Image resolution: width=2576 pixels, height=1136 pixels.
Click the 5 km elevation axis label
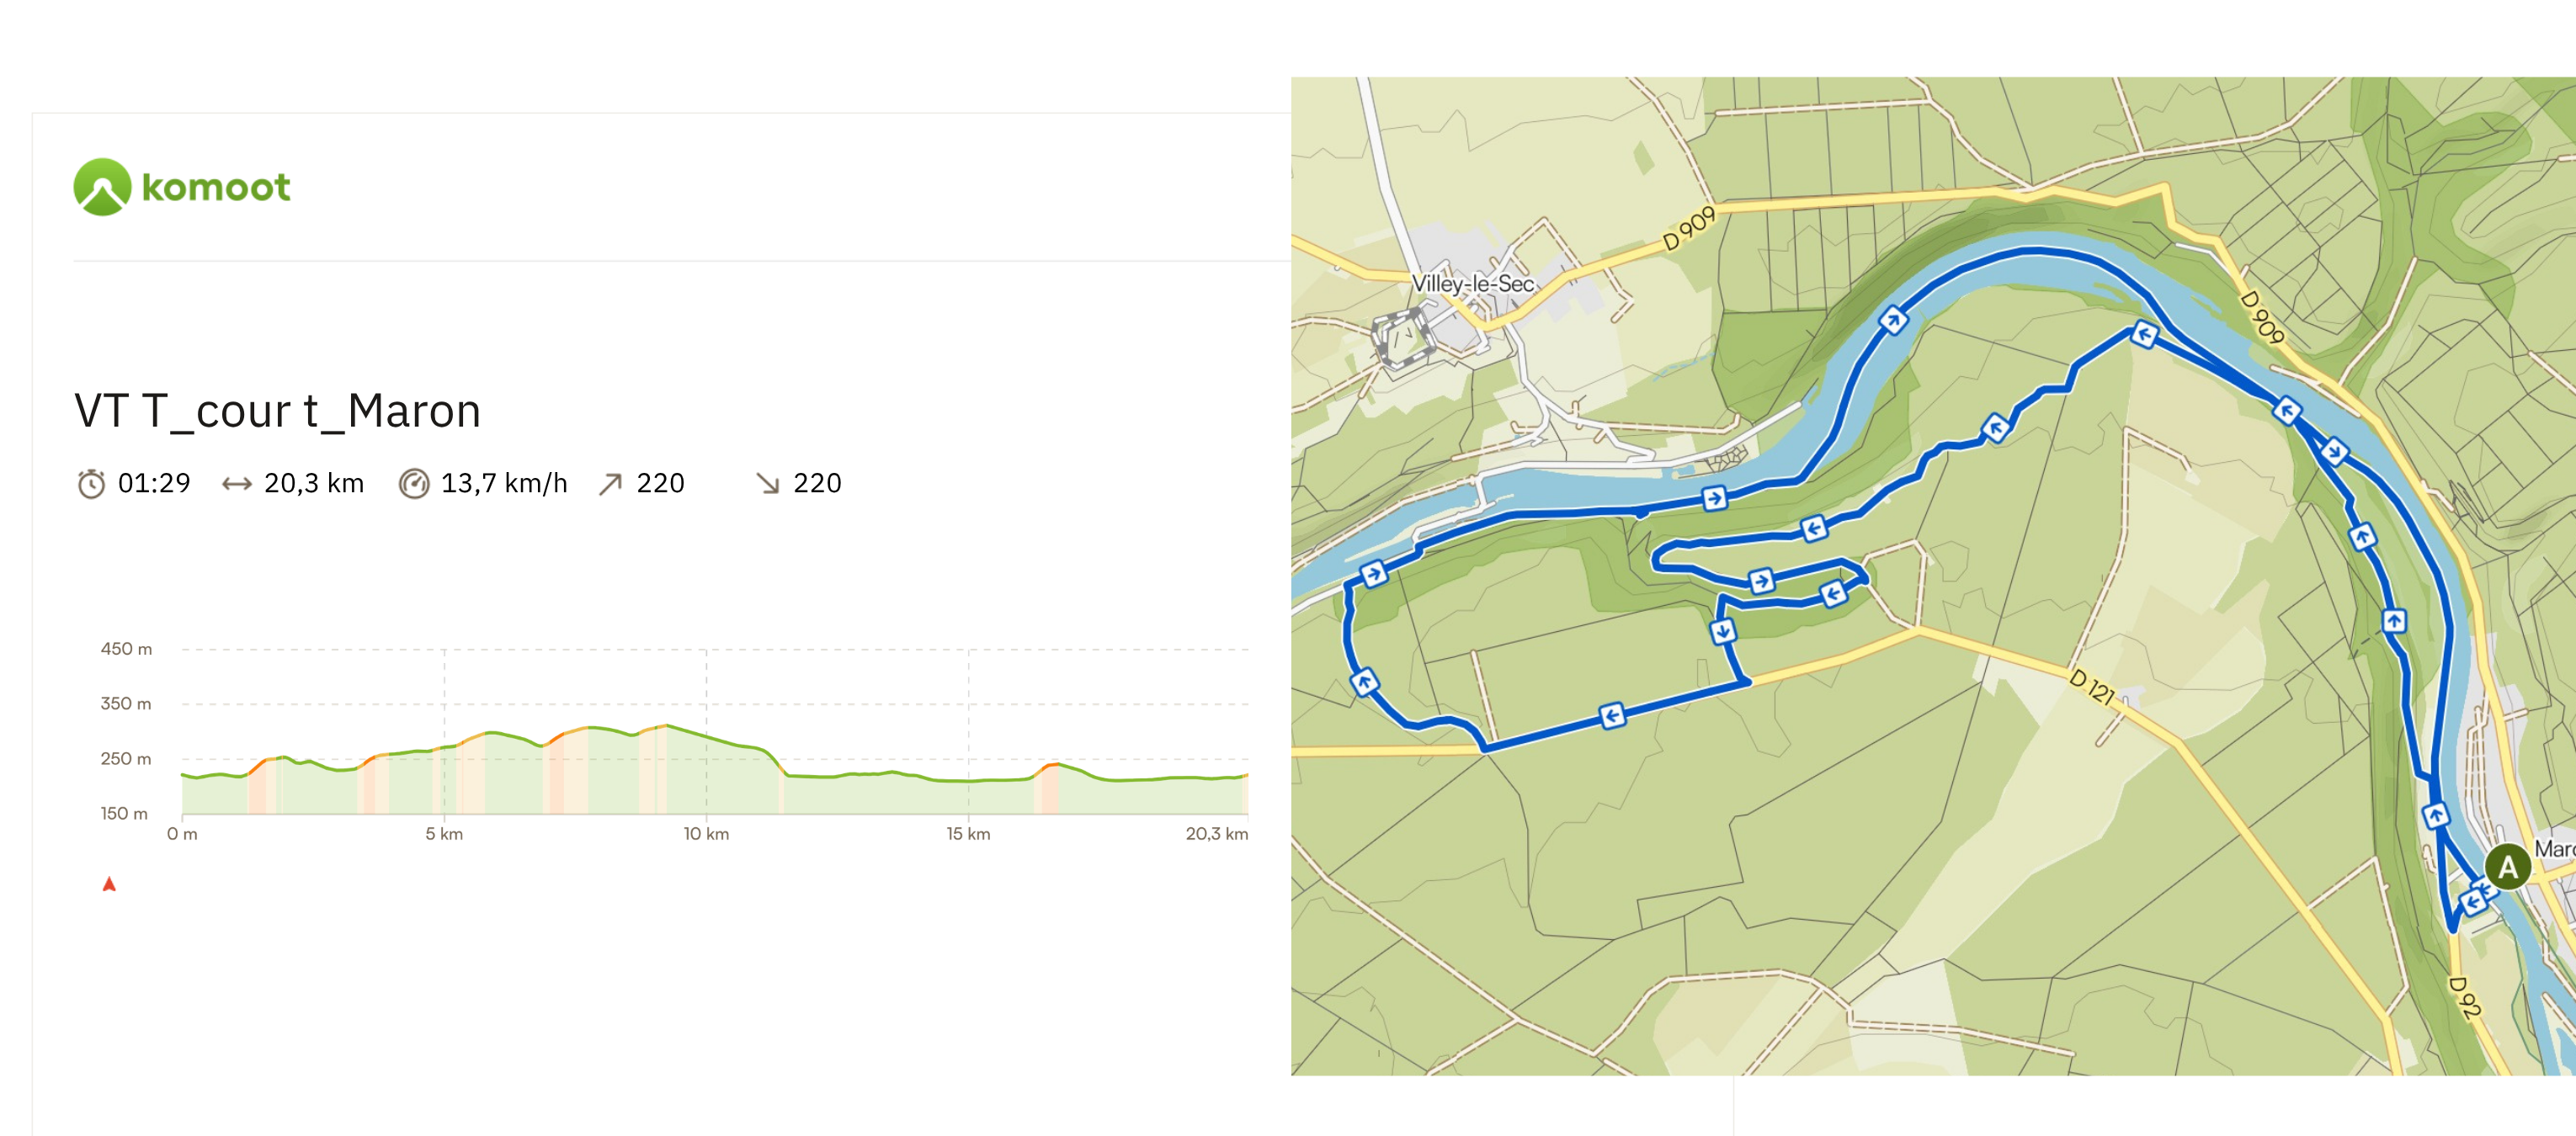tap(444, 834)
